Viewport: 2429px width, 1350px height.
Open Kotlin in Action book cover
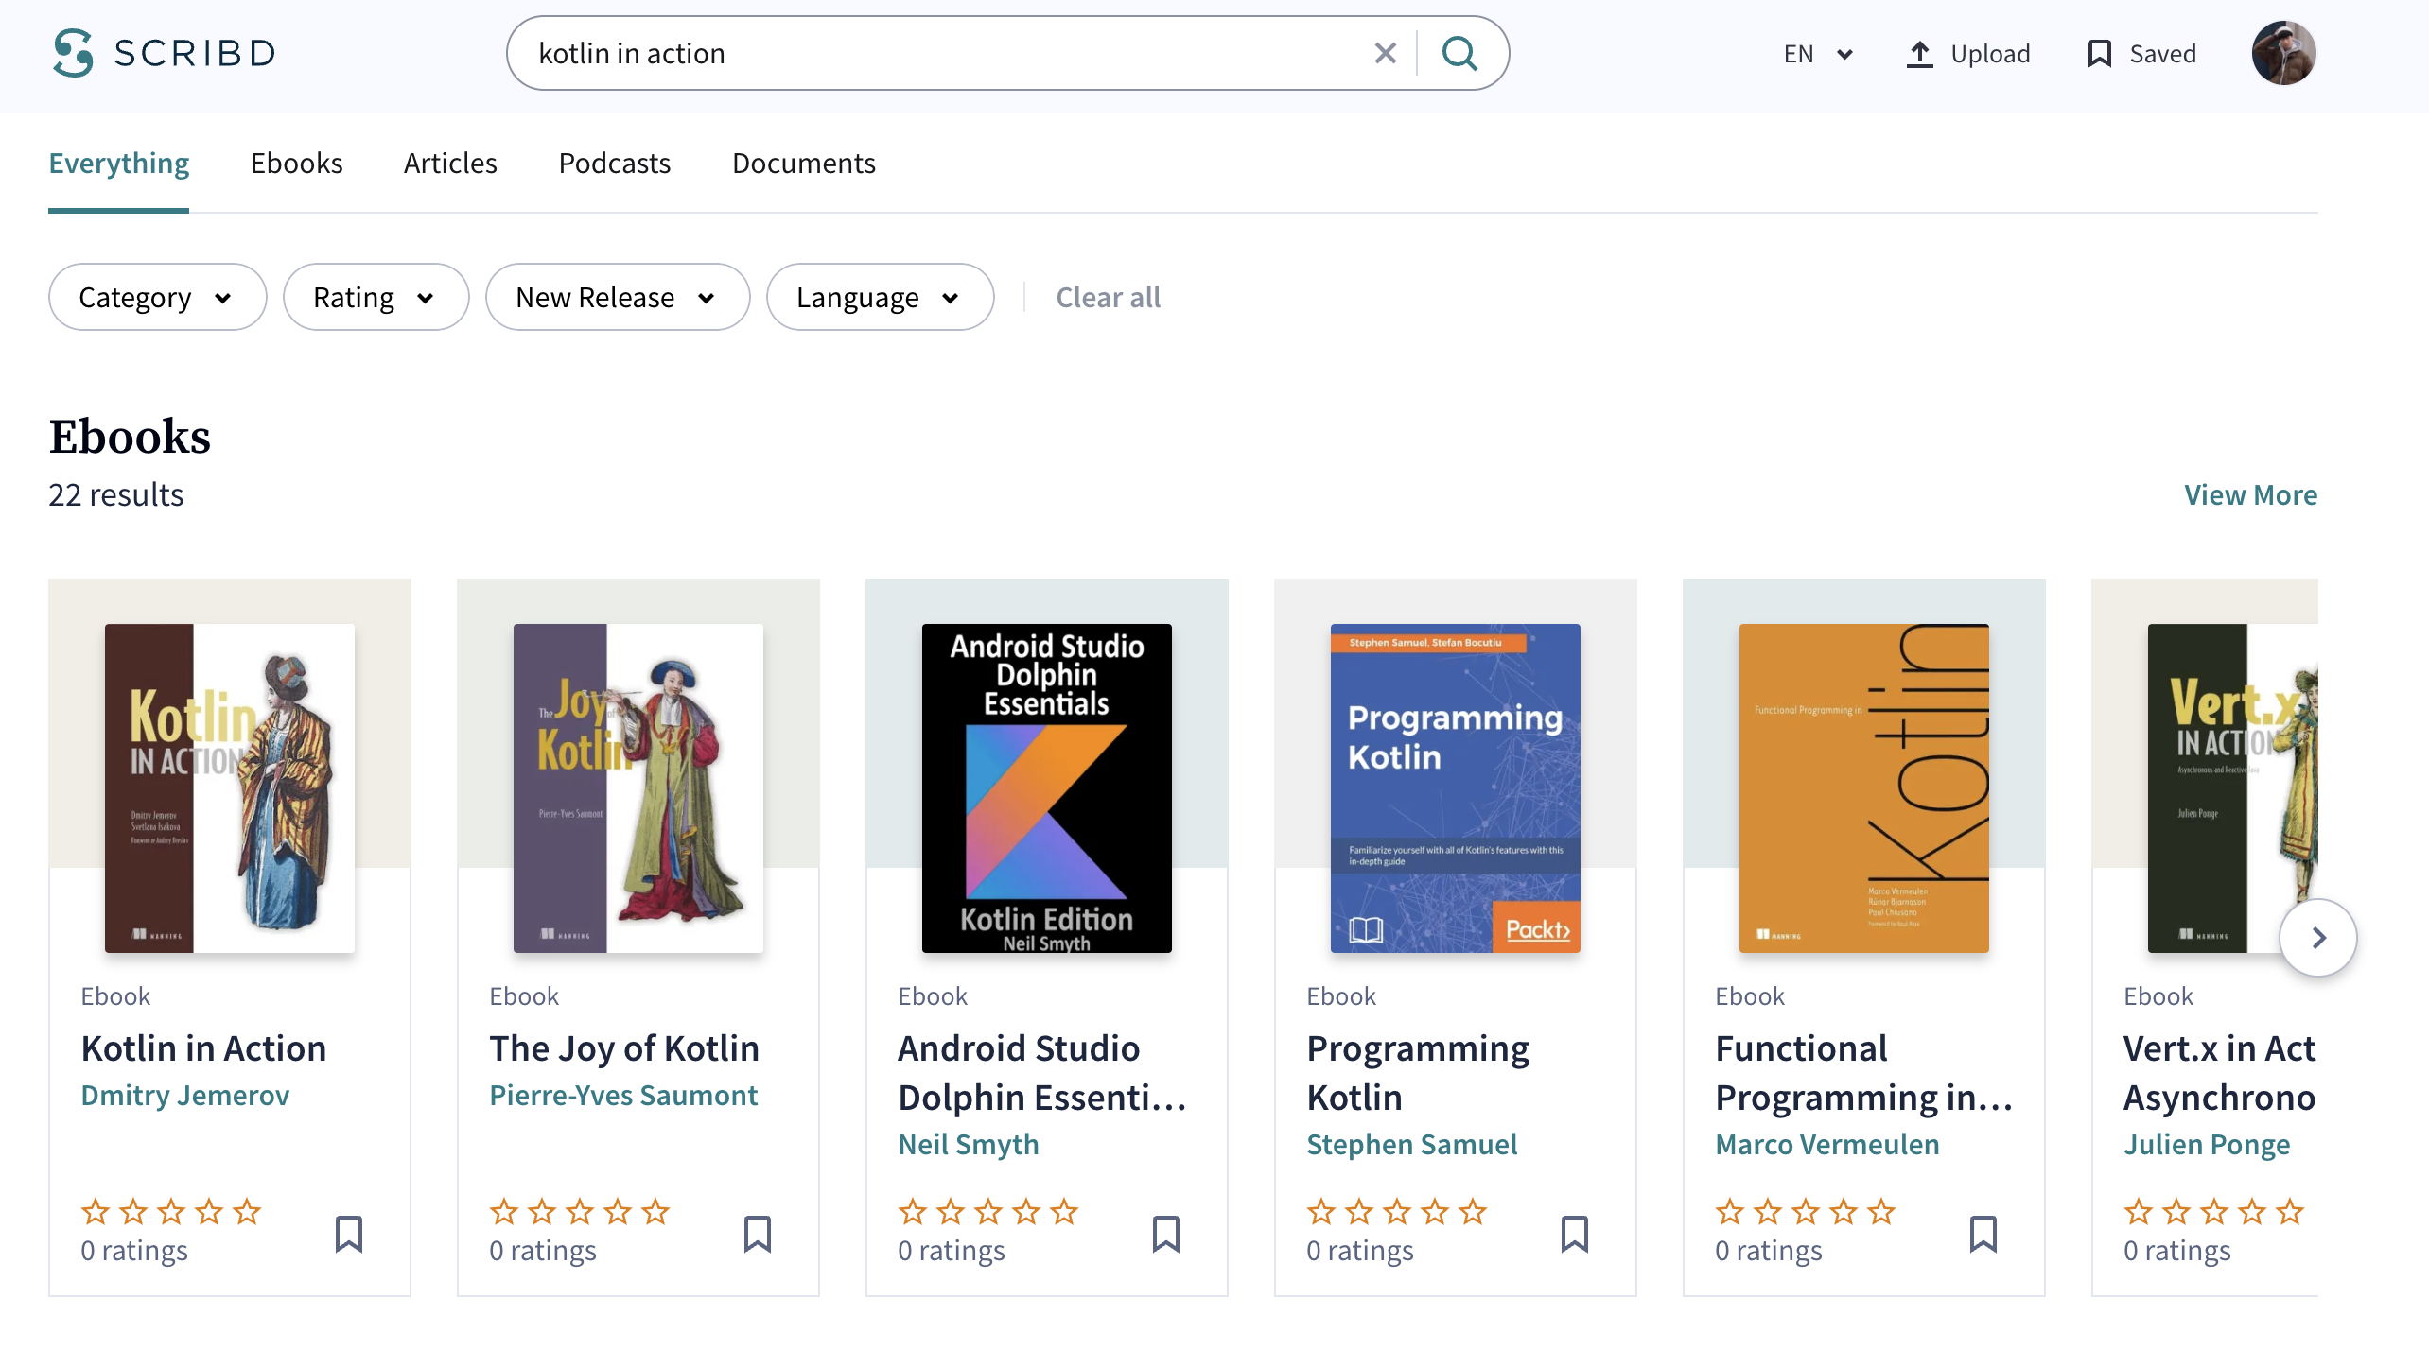point(230,787)
